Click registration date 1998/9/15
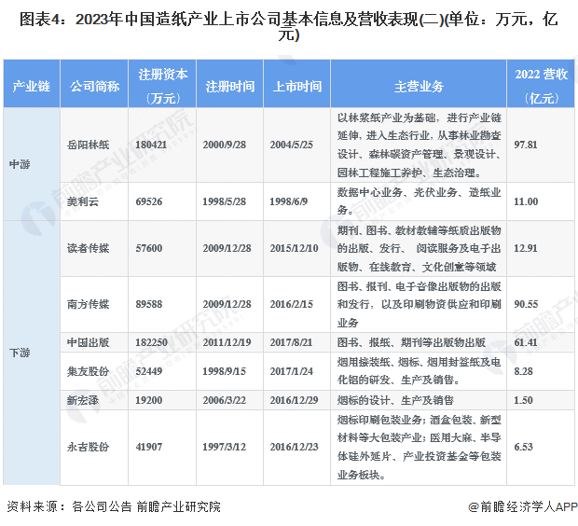Viewport: 578px width, 526px height. coord(224,371)
